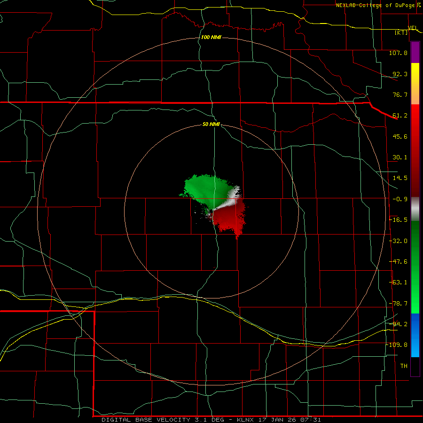This screenshot has width=423, height=423.
Task: Click the green segment of the color bar
Action: tap(415, 267)
